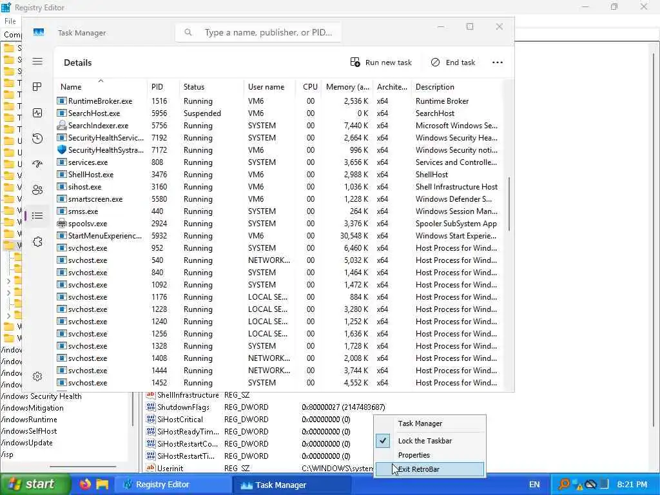
Task: Open the Users page icon in sidebar
Action: point(37,190)
